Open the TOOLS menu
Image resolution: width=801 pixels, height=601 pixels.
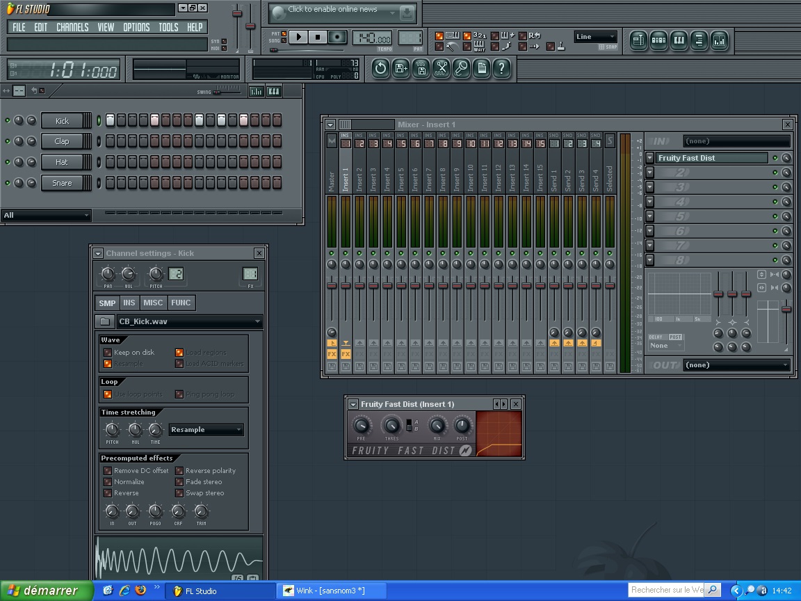click(168, 27)
